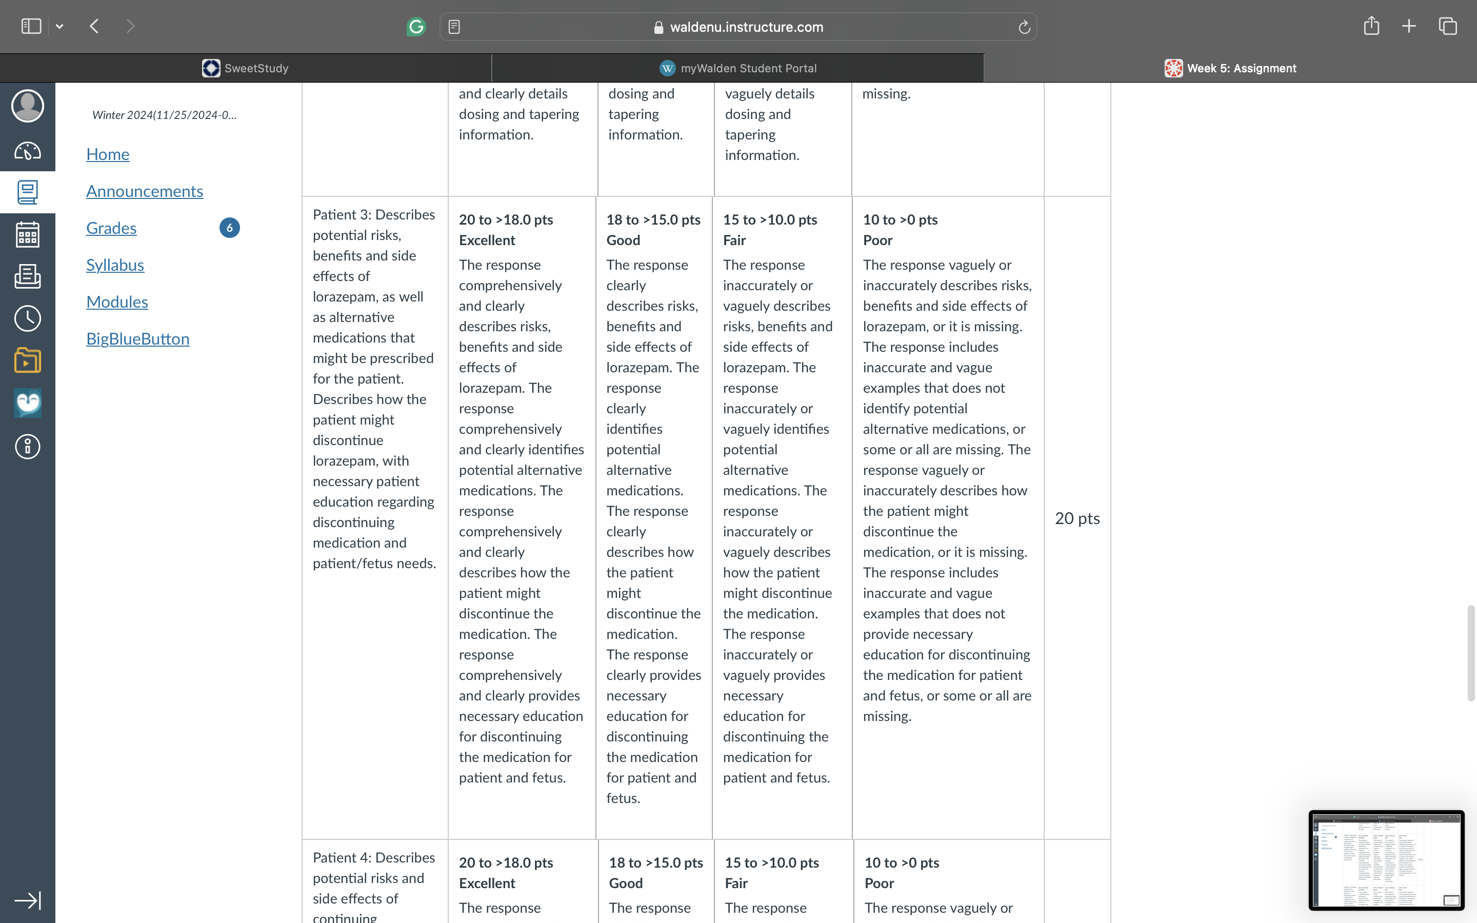
Task: Switch to the SweetStudy tab
Action: [246, 68]
